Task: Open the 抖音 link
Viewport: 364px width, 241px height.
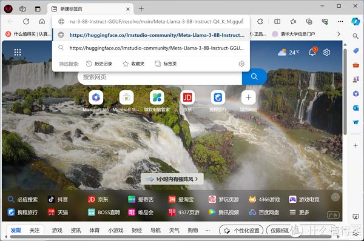Action: pyautogui.click(x=58, y=199)
